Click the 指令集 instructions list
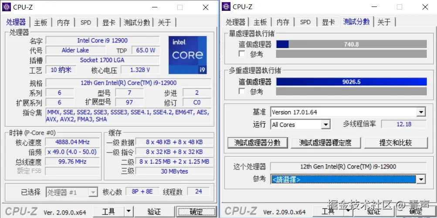The image size is (437, 218). (129, 116)
